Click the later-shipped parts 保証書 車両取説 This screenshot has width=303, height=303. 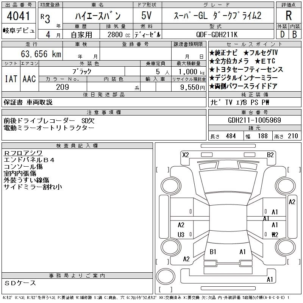pyautogui.click(x=28, y=102)
